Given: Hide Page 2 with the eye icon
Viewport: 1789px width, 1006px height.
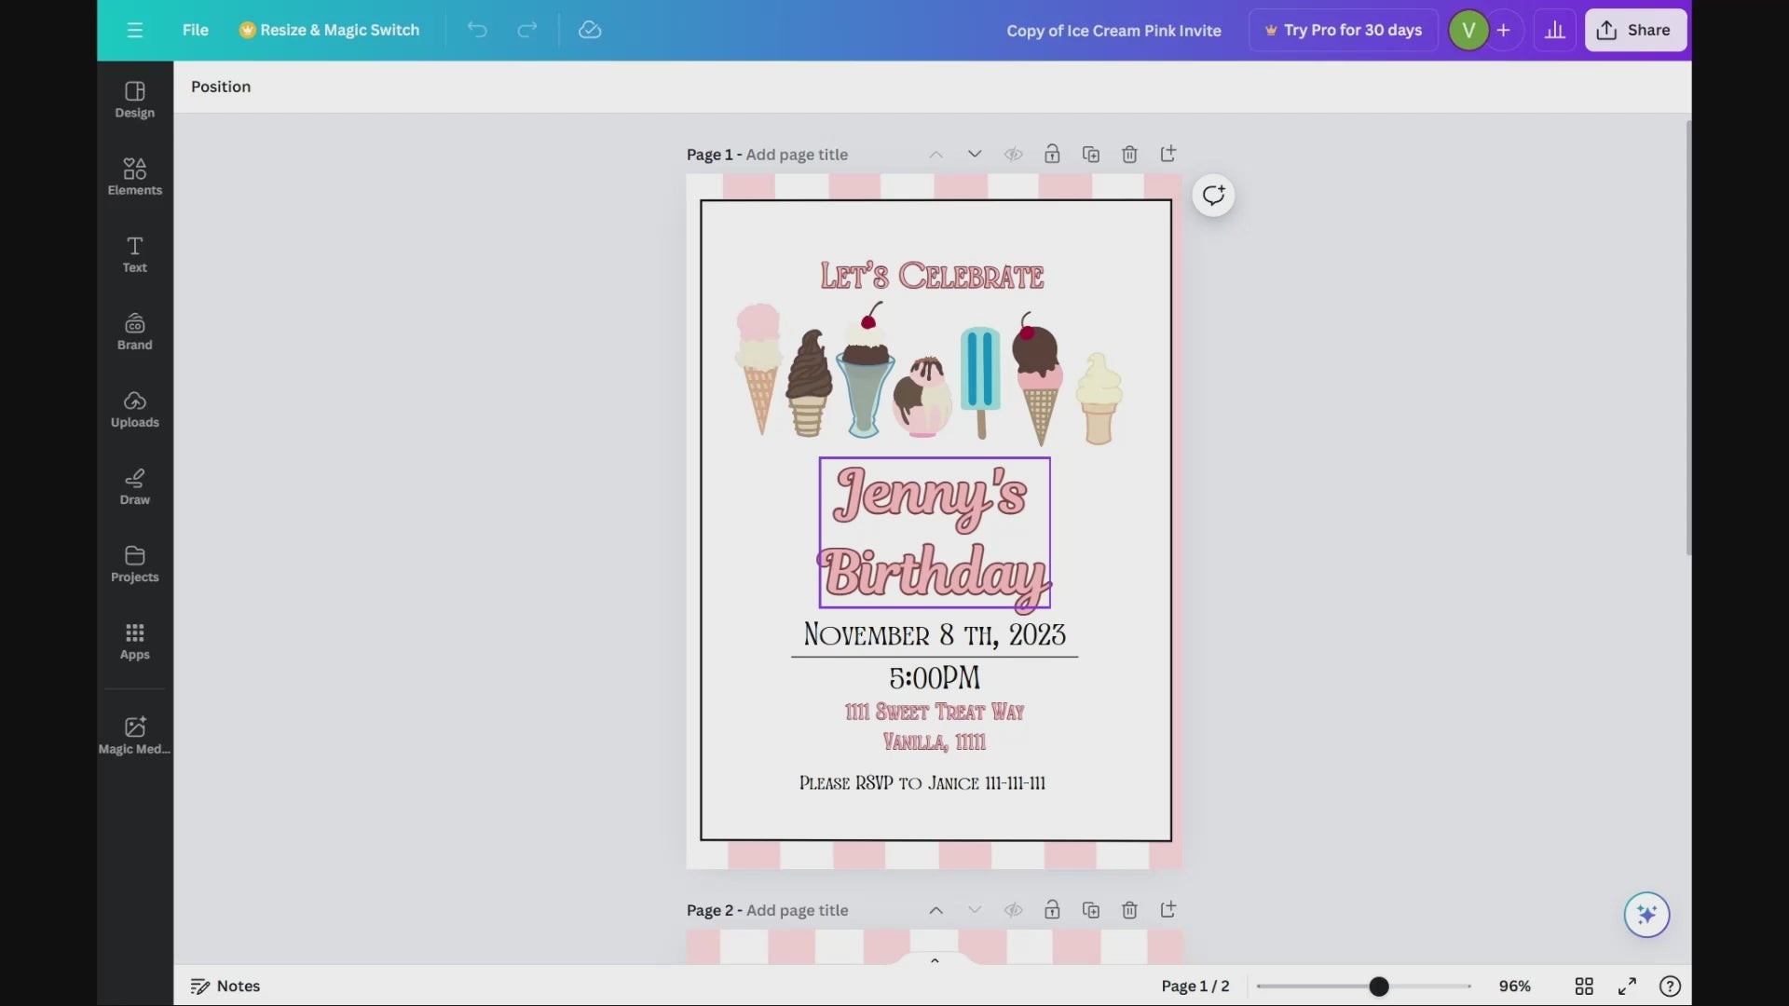Looking at the screenshot, I should tap(1013, 910).
